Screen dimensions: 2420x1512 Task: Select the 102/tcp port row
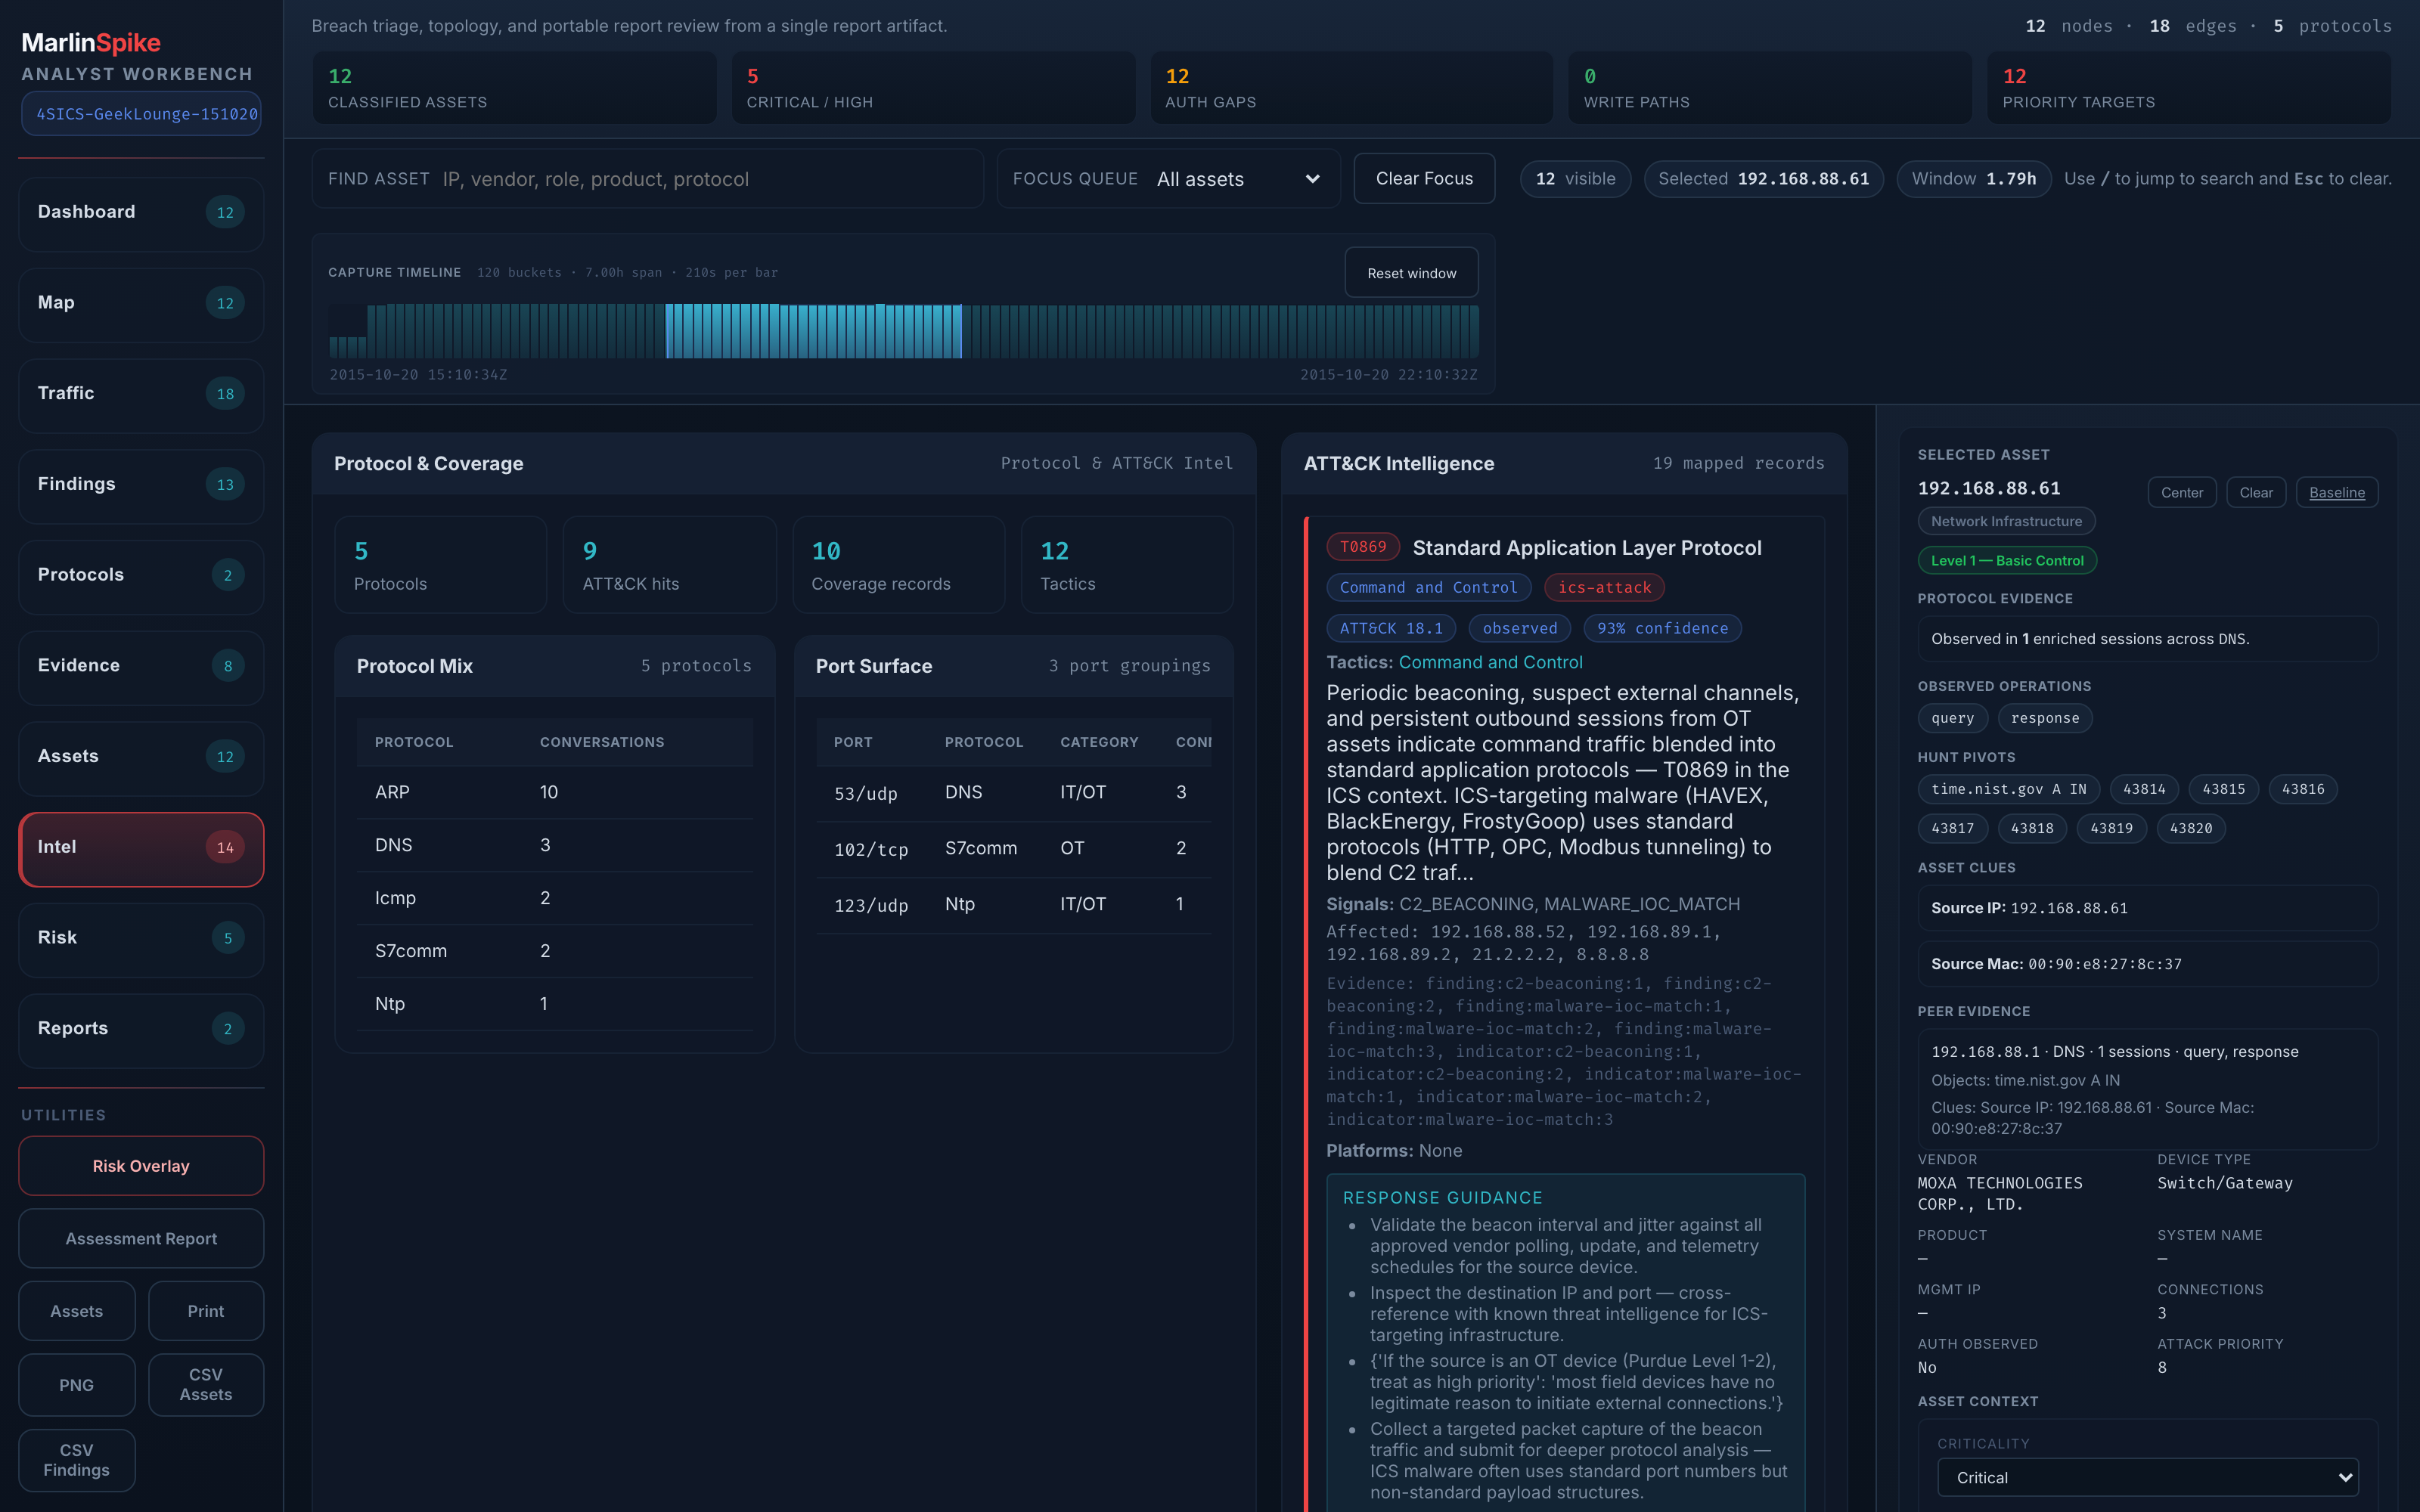click(1013, 849)
